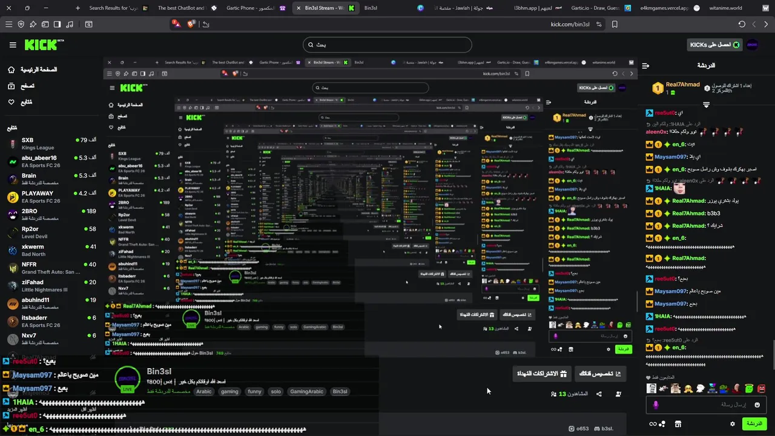Viewport: 775px width, 436px height.
Task: Open PLAYAWAY channel in the sidebar
Action: 51,197
